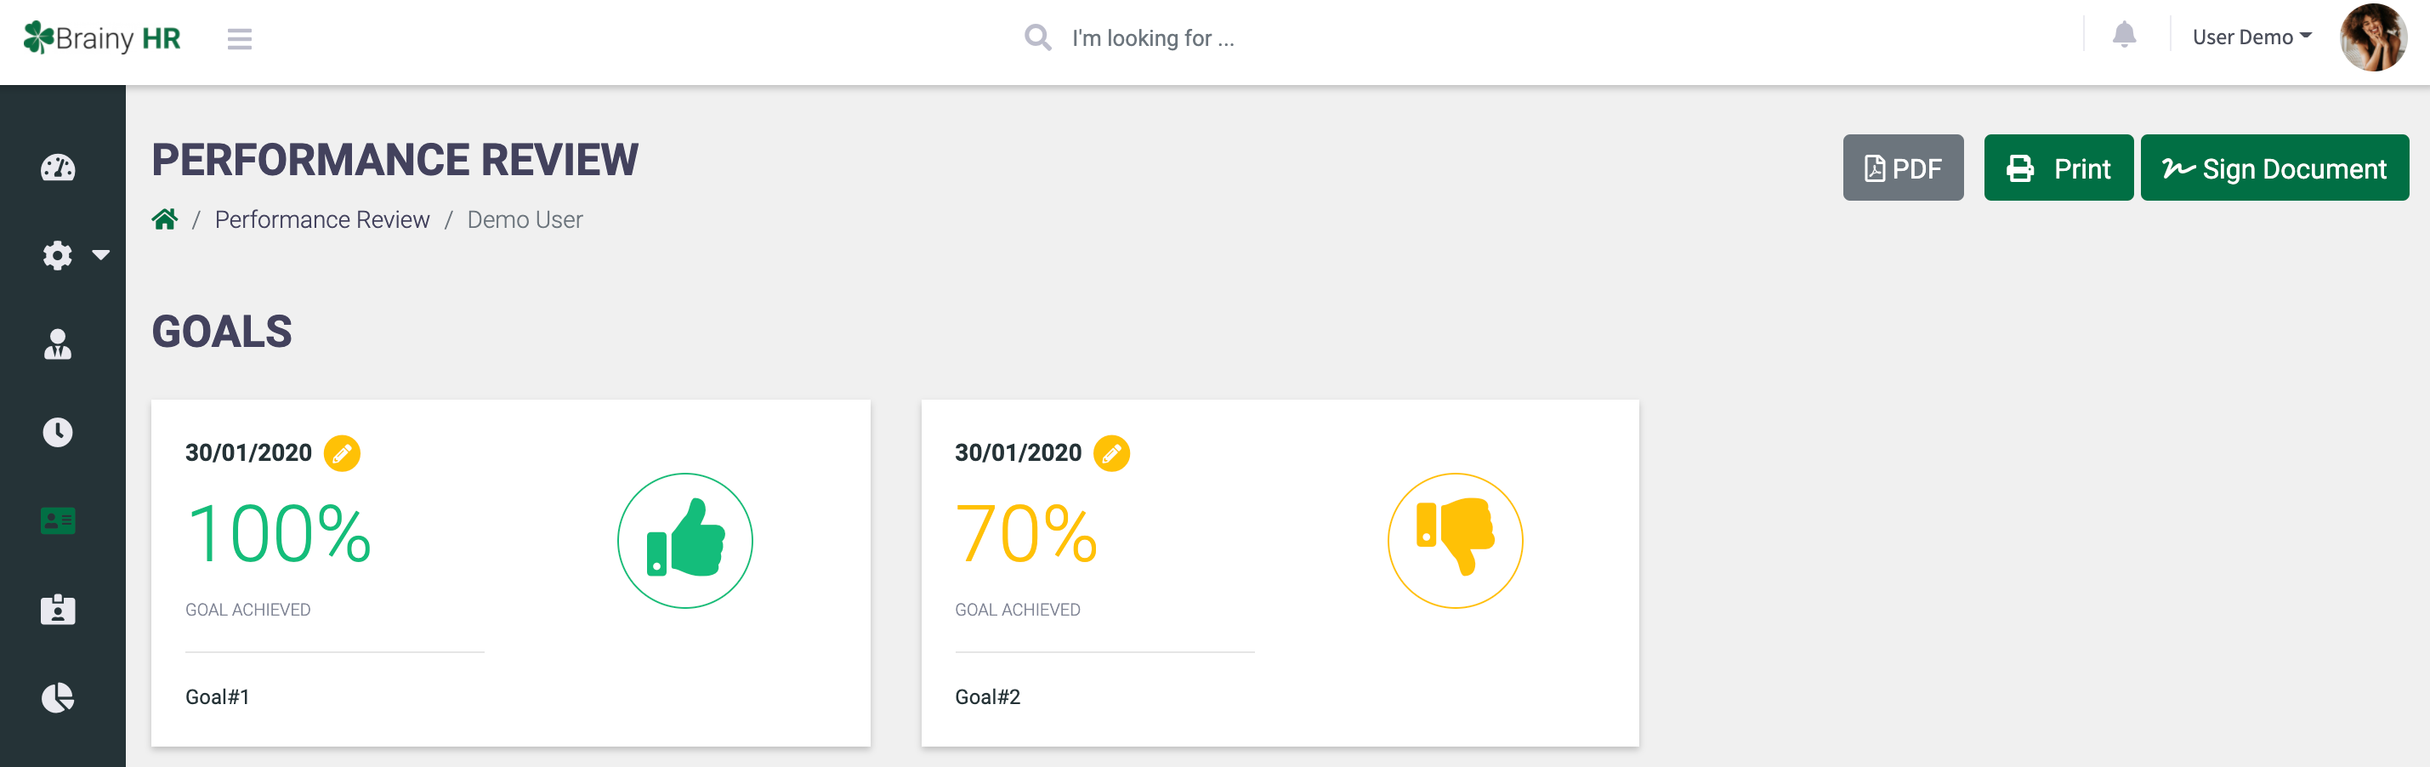Click the notification bell icon

(x=2123, y=35)
